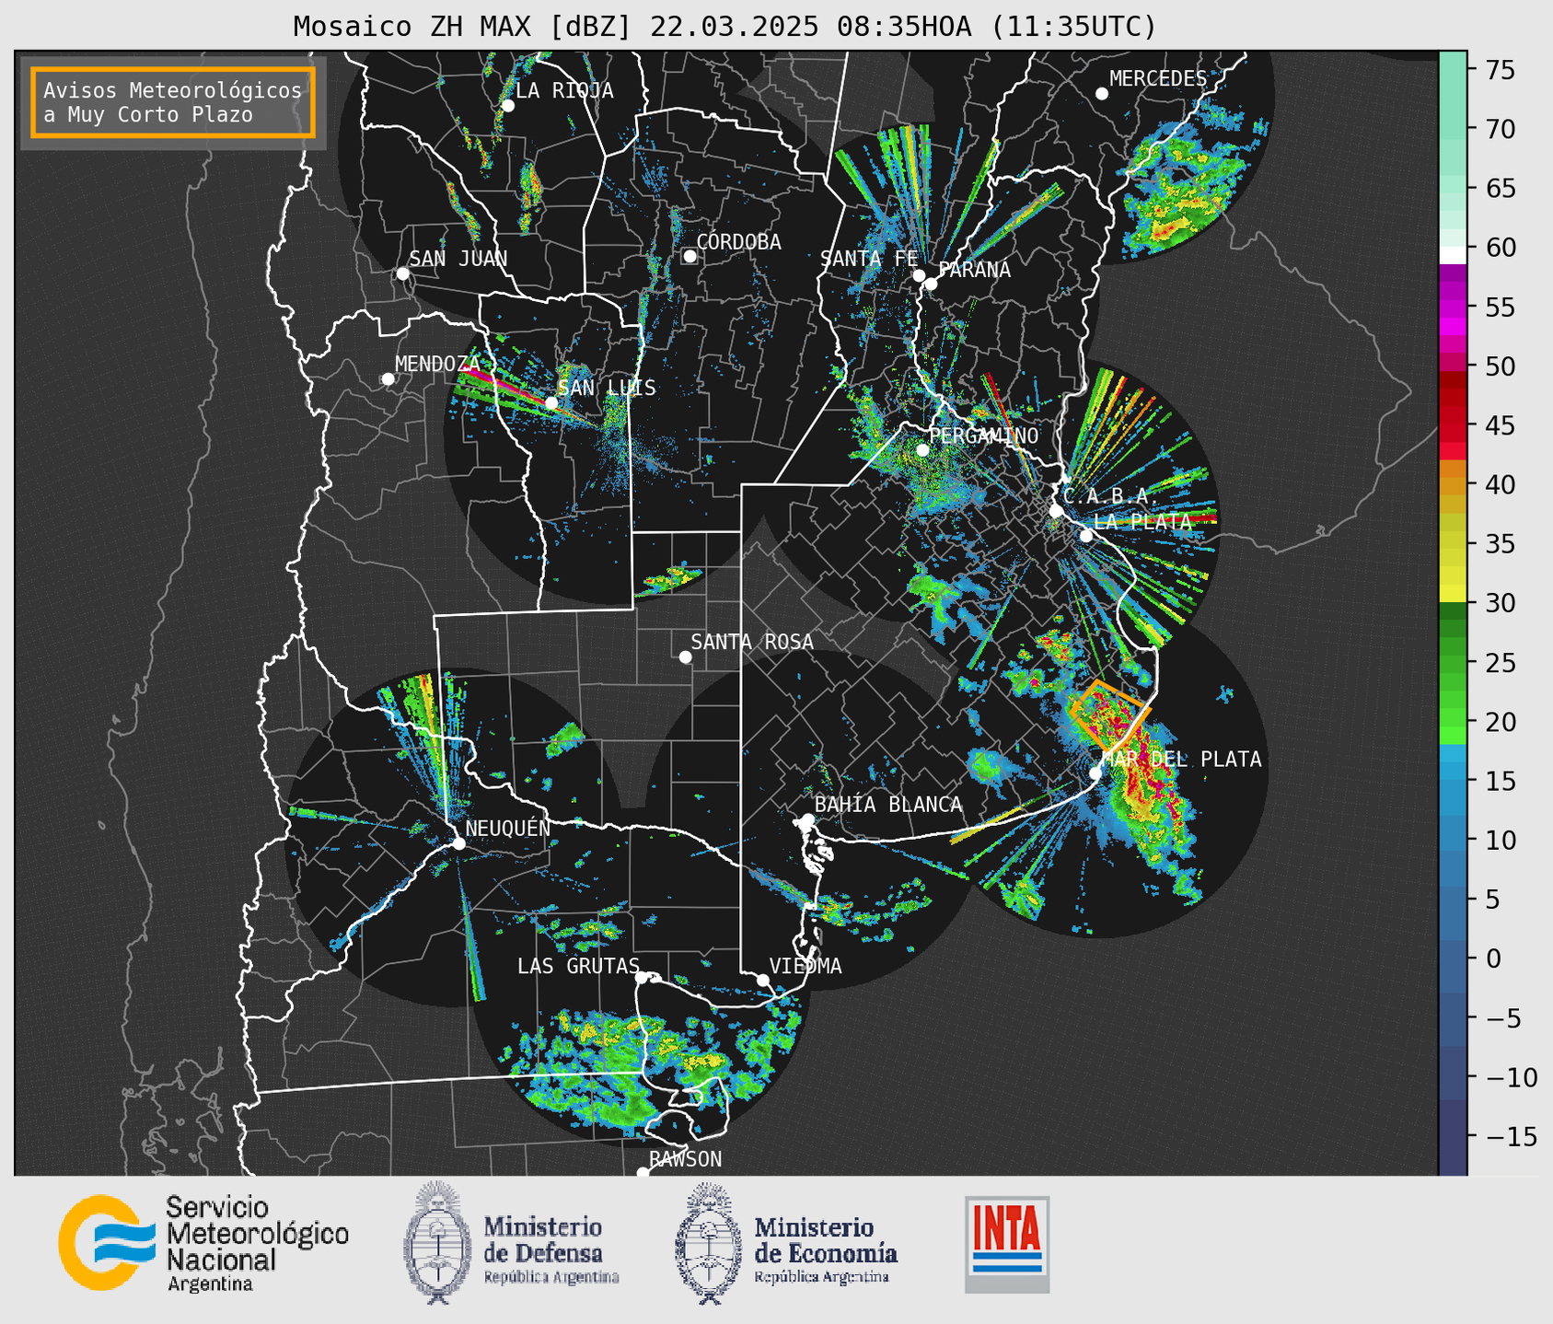Select the LAS GRUTAS city label
1553x1324 pixels.
coord(578,966)
